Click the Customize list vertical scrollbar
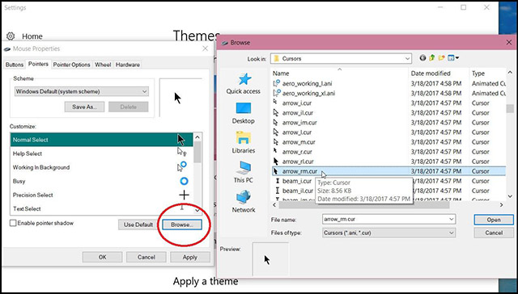This screenshot has height=294, width=518. [197, 174]
